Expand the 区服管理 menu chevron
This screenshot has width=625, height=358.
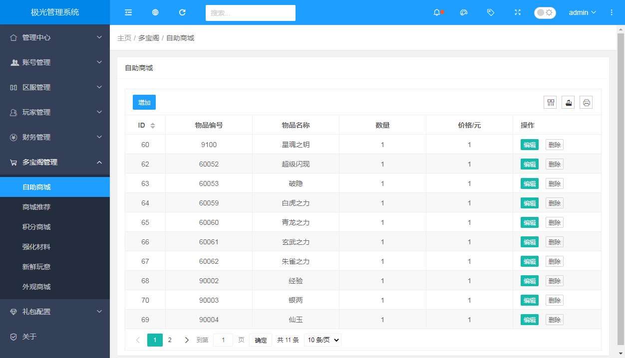[x=99, y=87]
